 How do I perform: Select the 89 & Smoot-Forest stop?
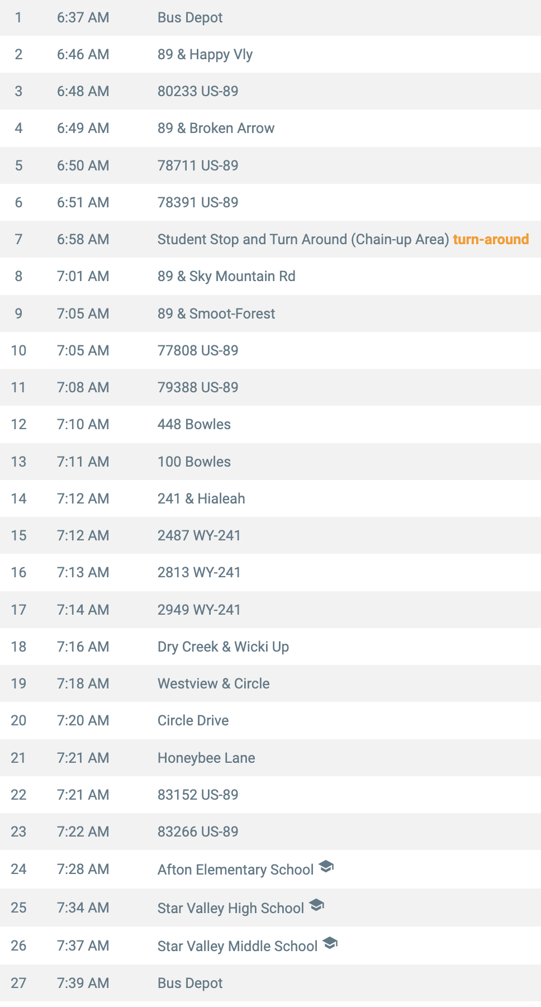click(270, 313)
